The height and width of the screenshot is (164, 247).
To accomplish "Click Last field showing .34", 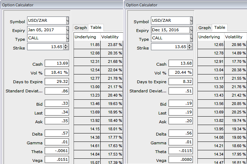I will pos(57,112).
